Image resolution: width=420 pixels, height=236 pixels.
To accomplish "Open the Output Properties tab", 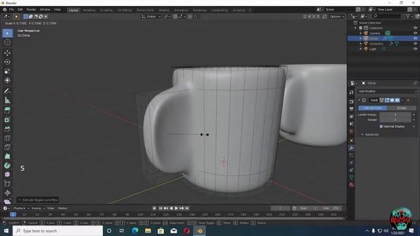I will 352,109.
